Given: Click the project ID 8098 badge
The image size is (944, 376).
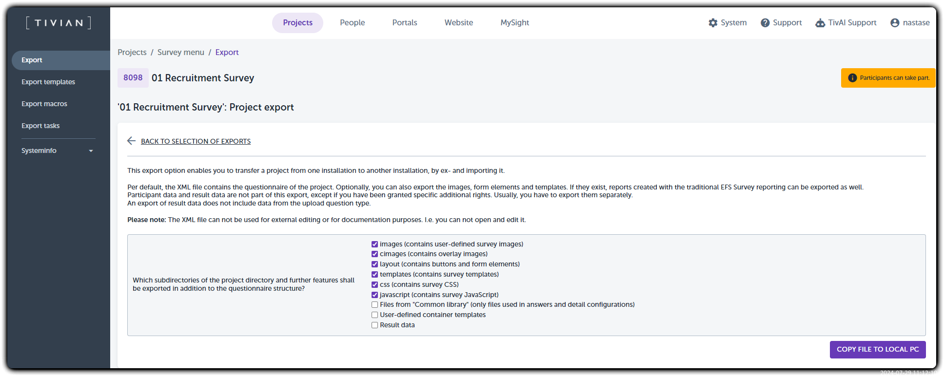Looking at the screenshot, I should pos(133,78).
